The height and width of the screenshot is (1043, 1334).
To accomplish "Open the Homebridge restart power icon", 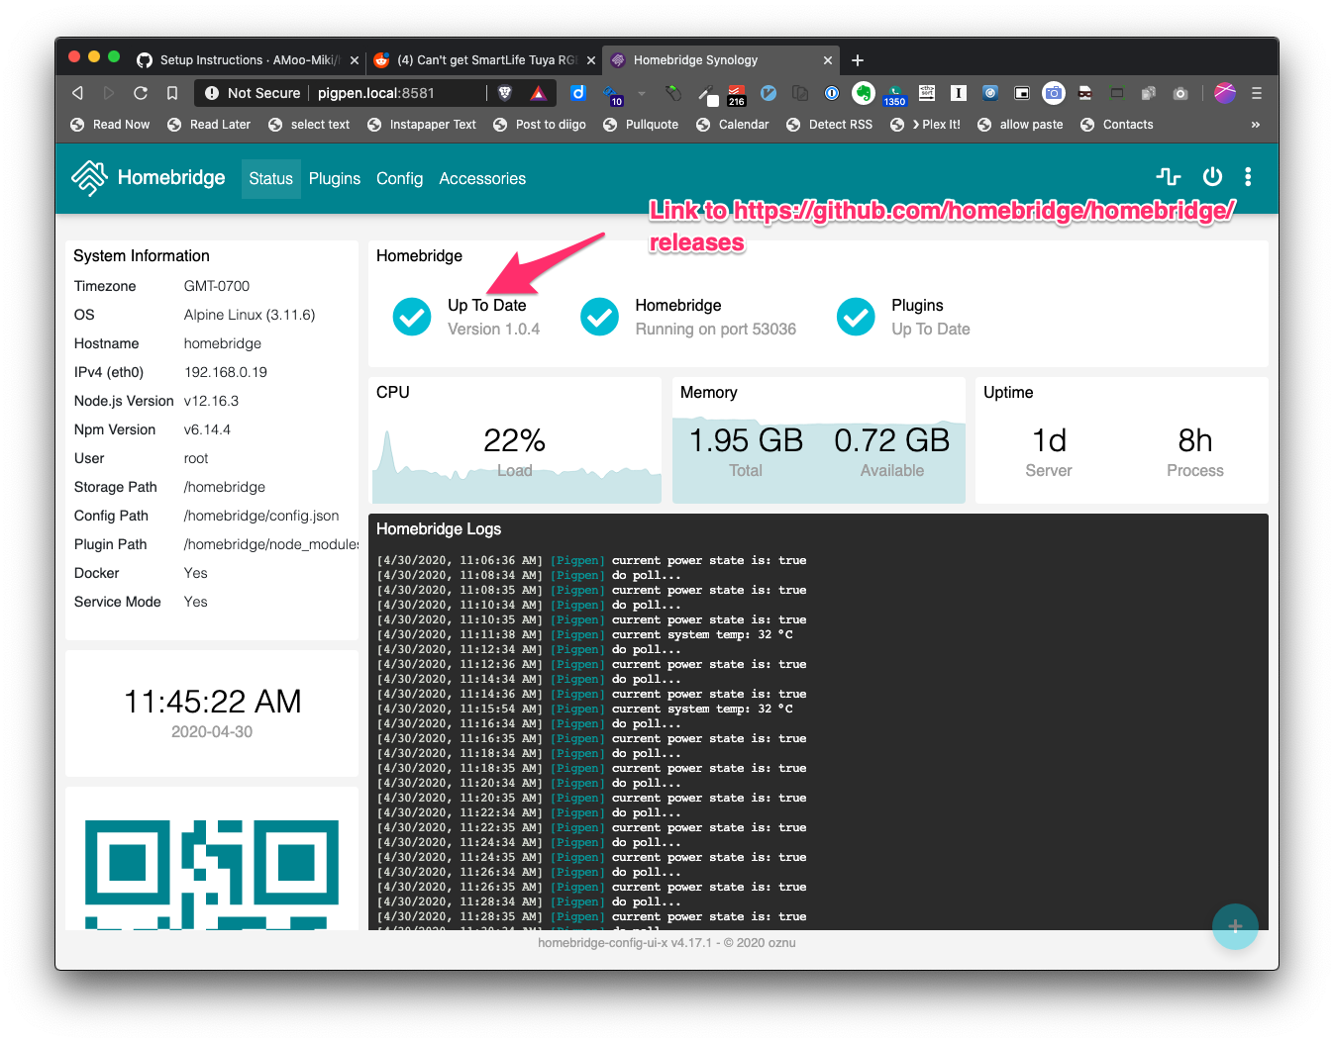I will click(x=1212, y=176).
